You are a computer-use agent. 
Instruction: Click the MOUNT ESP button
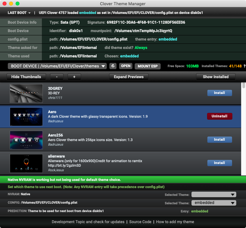click(147, 66)
